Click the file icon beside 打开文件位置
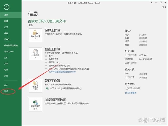168x126 pixels. pos(127,88)
